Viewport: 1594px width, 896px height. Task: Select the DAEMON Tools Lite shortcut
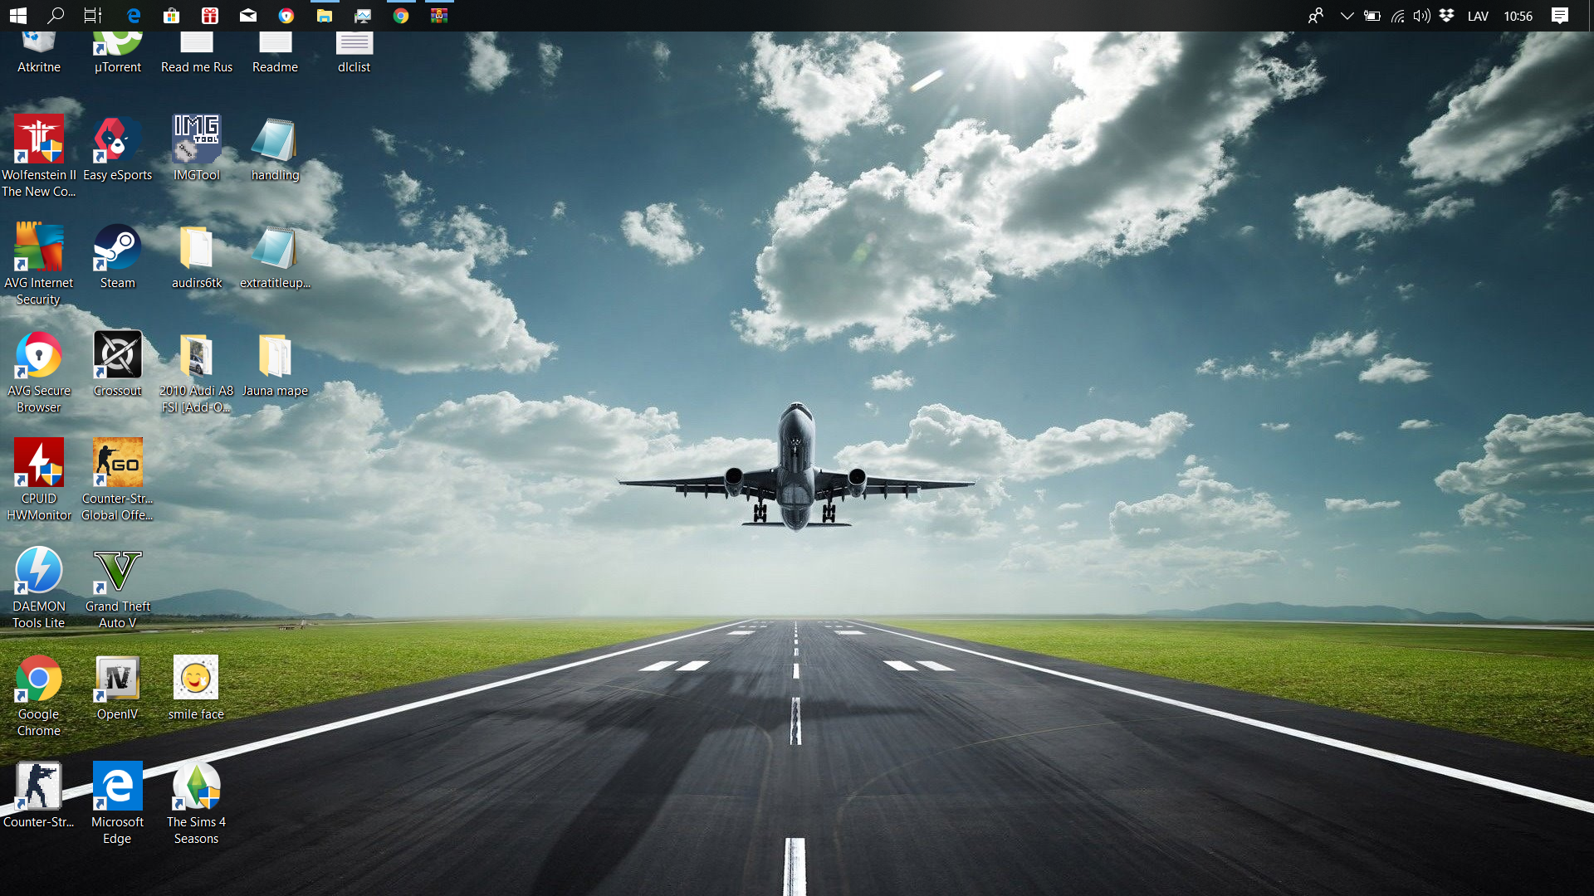(x=38, y=587)
